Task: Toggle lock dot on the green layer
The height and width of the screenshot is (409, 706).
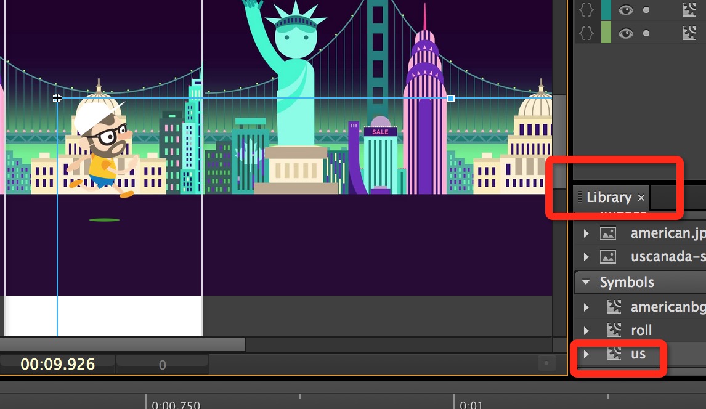Action: [646, 33]
